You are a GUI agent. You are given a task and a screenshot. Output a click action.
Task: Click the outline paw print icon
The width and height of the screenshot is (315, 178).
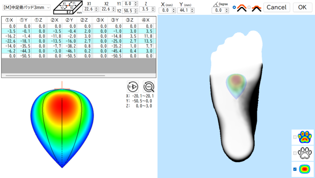[305, 153]
